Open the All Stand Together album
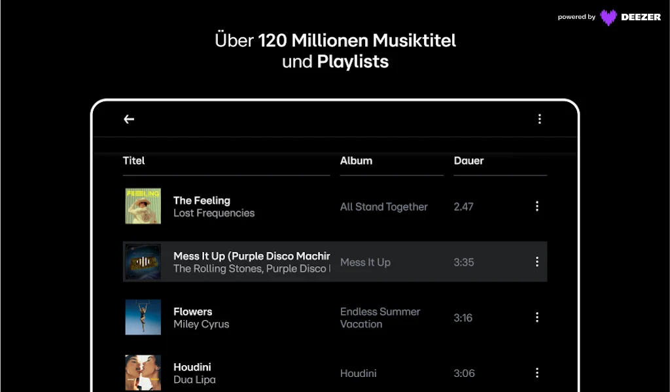Viewport: 670px width, 392px height. (x=383, y=207)
